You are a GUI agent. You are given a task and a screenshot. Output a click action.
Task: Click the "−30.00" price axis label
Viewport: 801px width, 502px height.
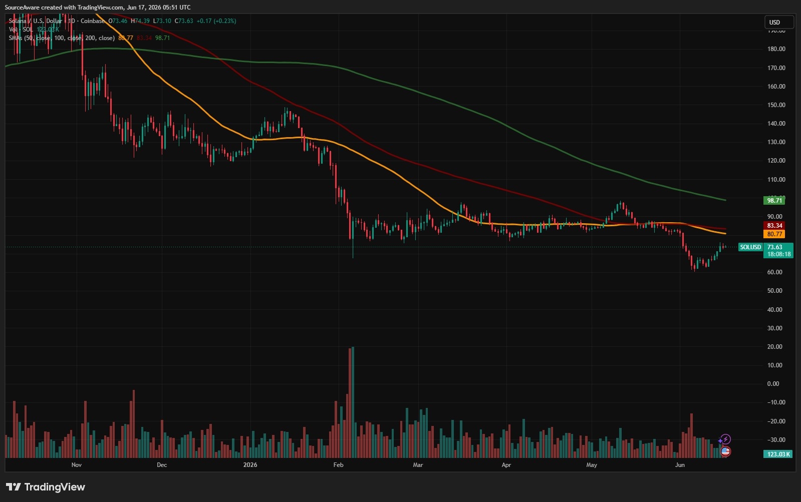[x=776, y=440]
